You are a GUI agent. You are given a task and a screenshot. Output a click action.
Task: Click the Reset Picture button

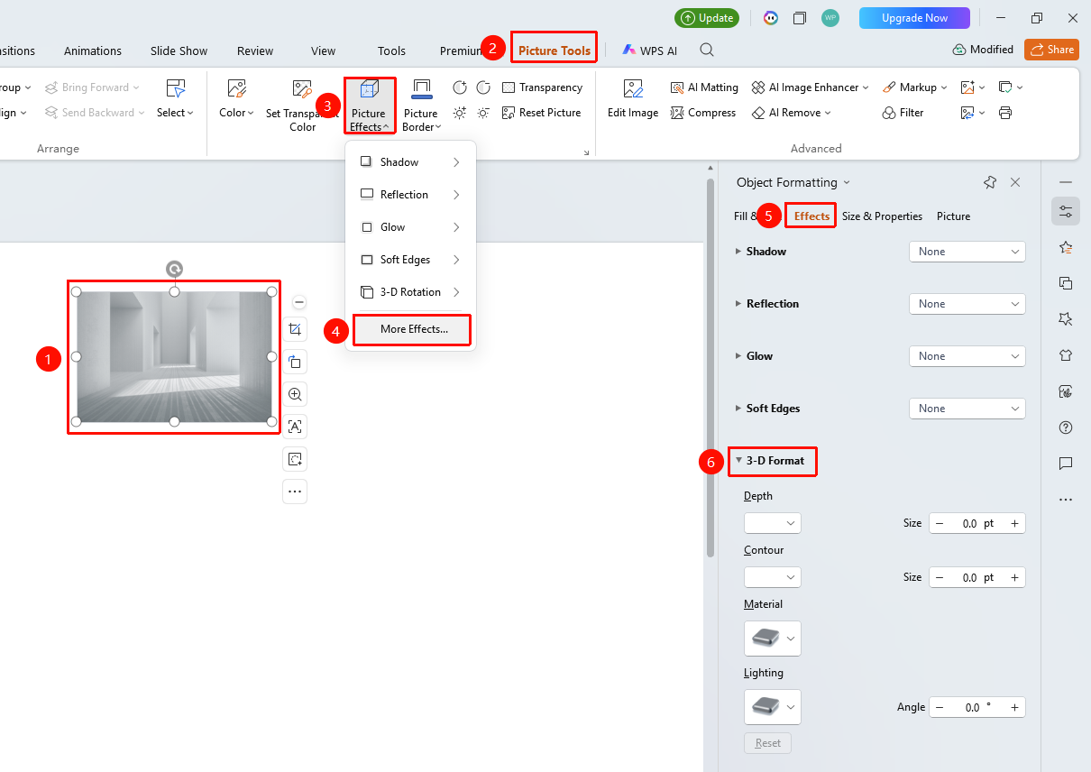(541, 113)
